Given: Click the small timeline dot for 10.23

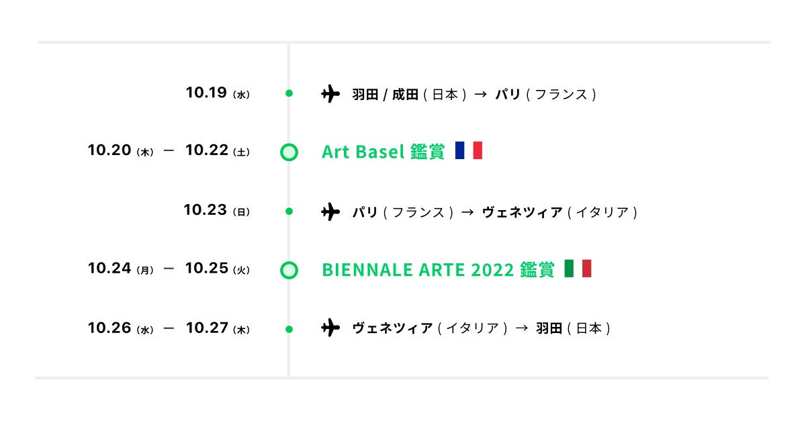Looking at the screenshot, I should pos(289,211).
